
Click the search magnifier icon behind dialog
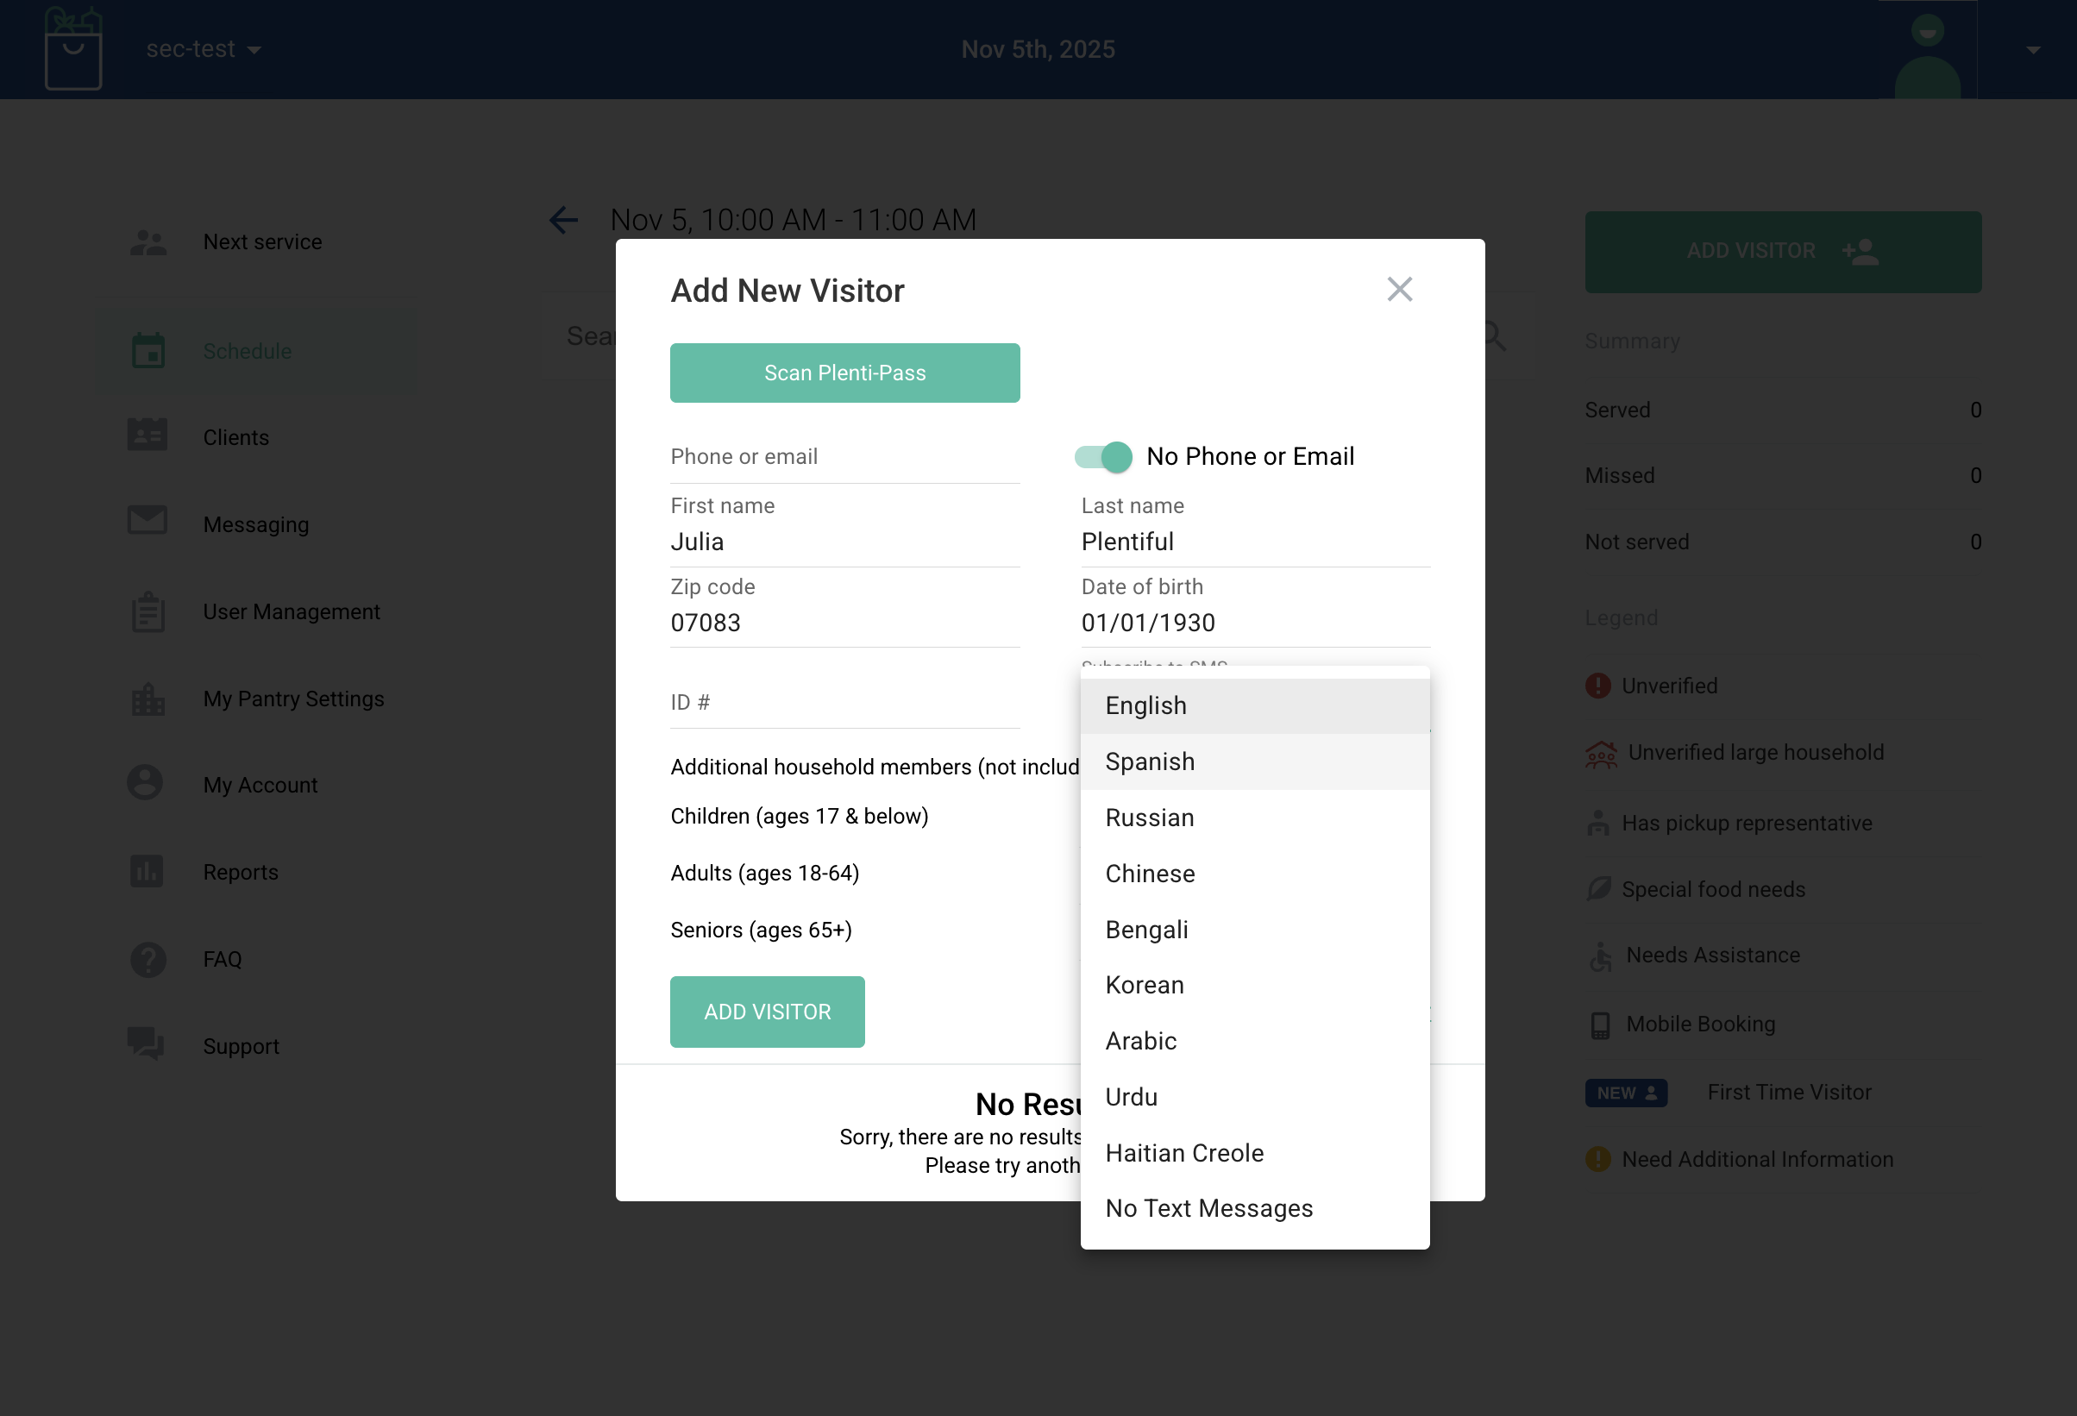point(1494,337)
